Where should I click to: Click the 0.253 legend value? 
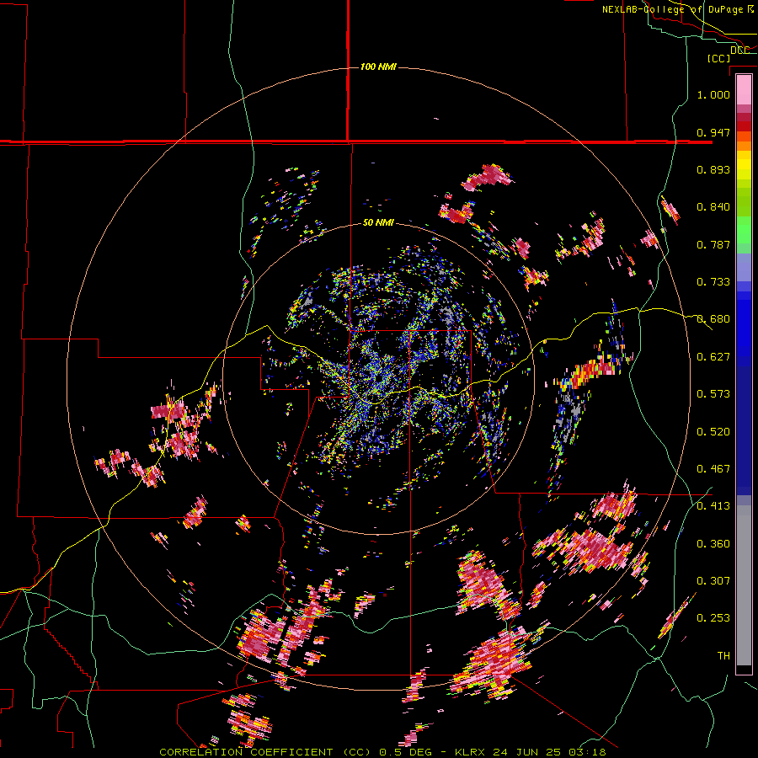(x=713, y=618)
